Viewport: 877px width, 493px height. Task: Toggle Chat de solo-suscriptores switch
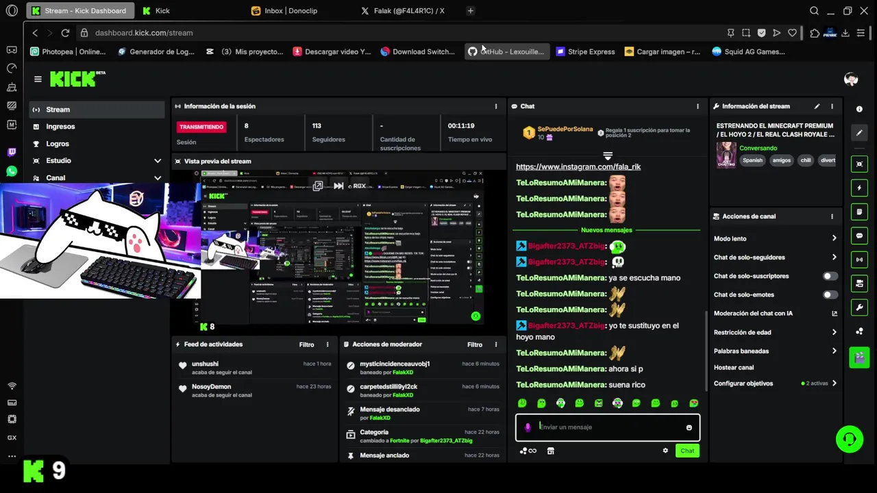pyautogui.click(x=830, y=276)
